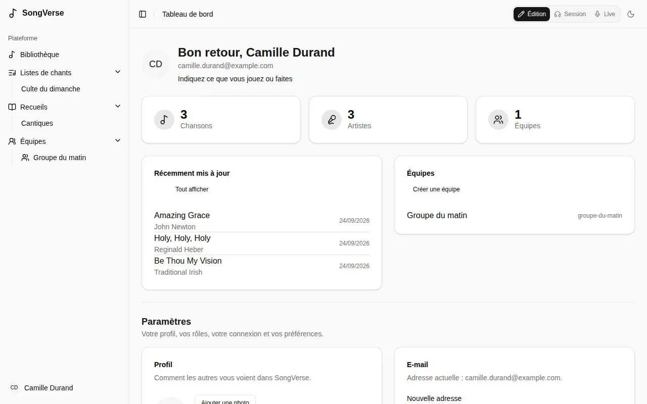This screenshot has width=647, height=404.
Task: Open the Culte du dimanche setlist
Action: click(x=51, y=89)
